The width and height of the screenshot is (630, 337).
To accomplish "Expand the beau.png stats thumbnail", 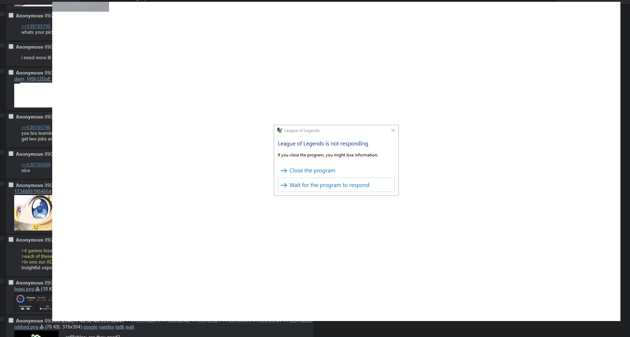I will coord(33,302).
